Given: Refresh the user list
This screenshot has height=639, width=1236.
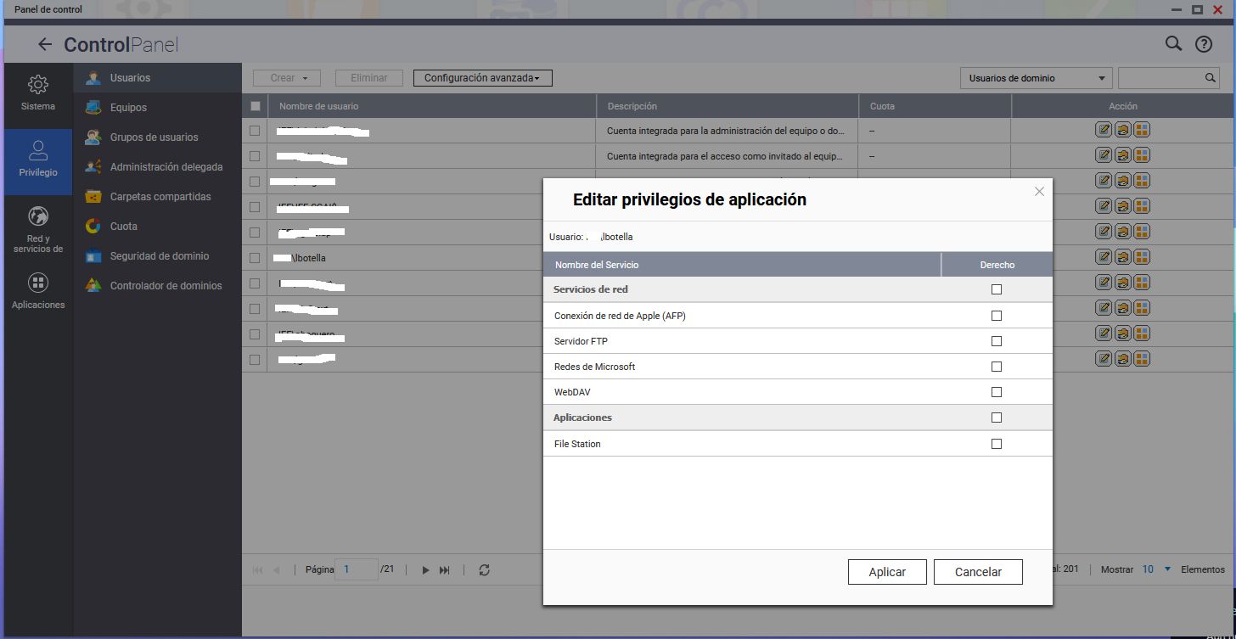Looking at the screenshot, I should click(484, 570).
